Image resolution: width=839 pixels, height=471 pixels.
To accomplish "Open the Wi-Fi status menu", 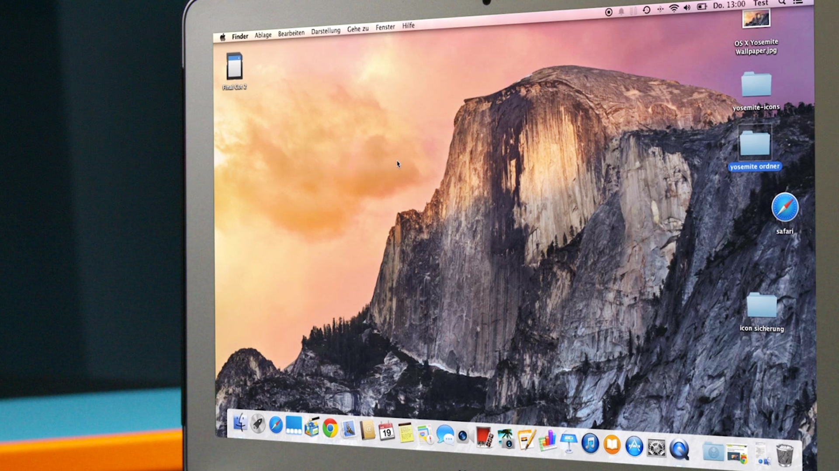I will pos(674,8).
